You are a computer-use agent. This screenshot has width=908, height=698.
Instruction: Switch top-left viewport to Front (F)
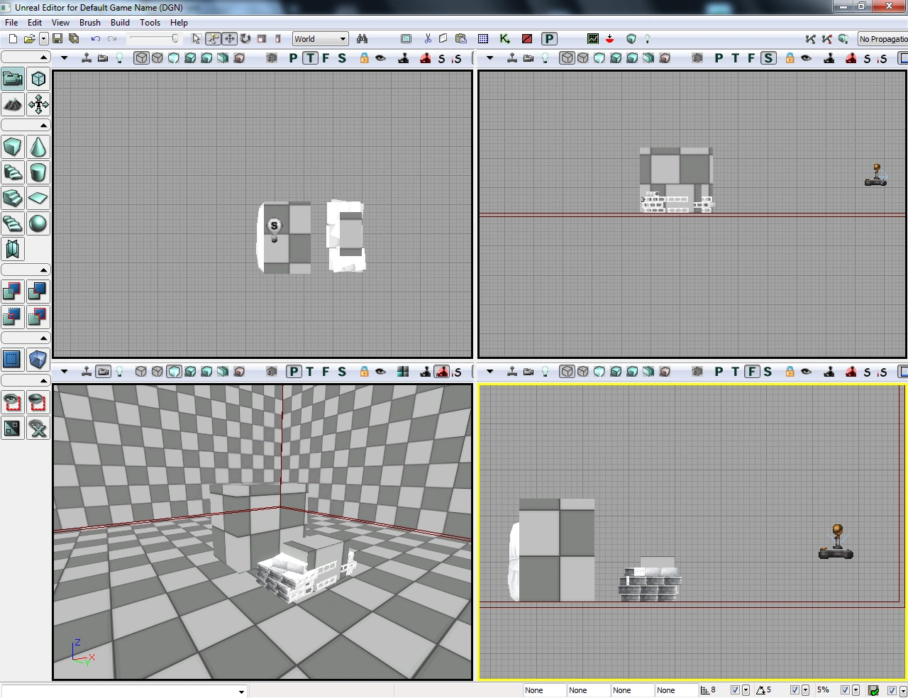326,58
